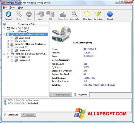Check the Sys (D:) checkbox
134x123 pixels.
coord(12,41)
